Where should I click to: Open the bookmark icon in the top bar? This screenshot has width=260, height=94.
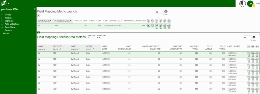(x=243, y=4)
